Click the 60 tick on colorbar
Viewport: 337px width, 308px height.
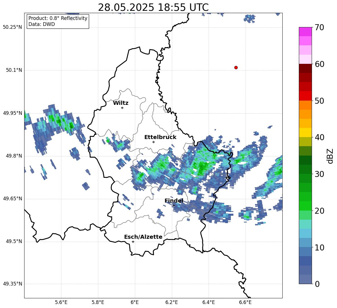[x=319, y=64]
